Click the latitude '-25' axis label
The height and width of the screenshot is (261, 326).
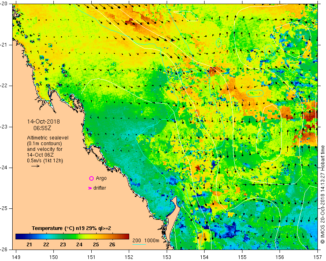point(4,208)
